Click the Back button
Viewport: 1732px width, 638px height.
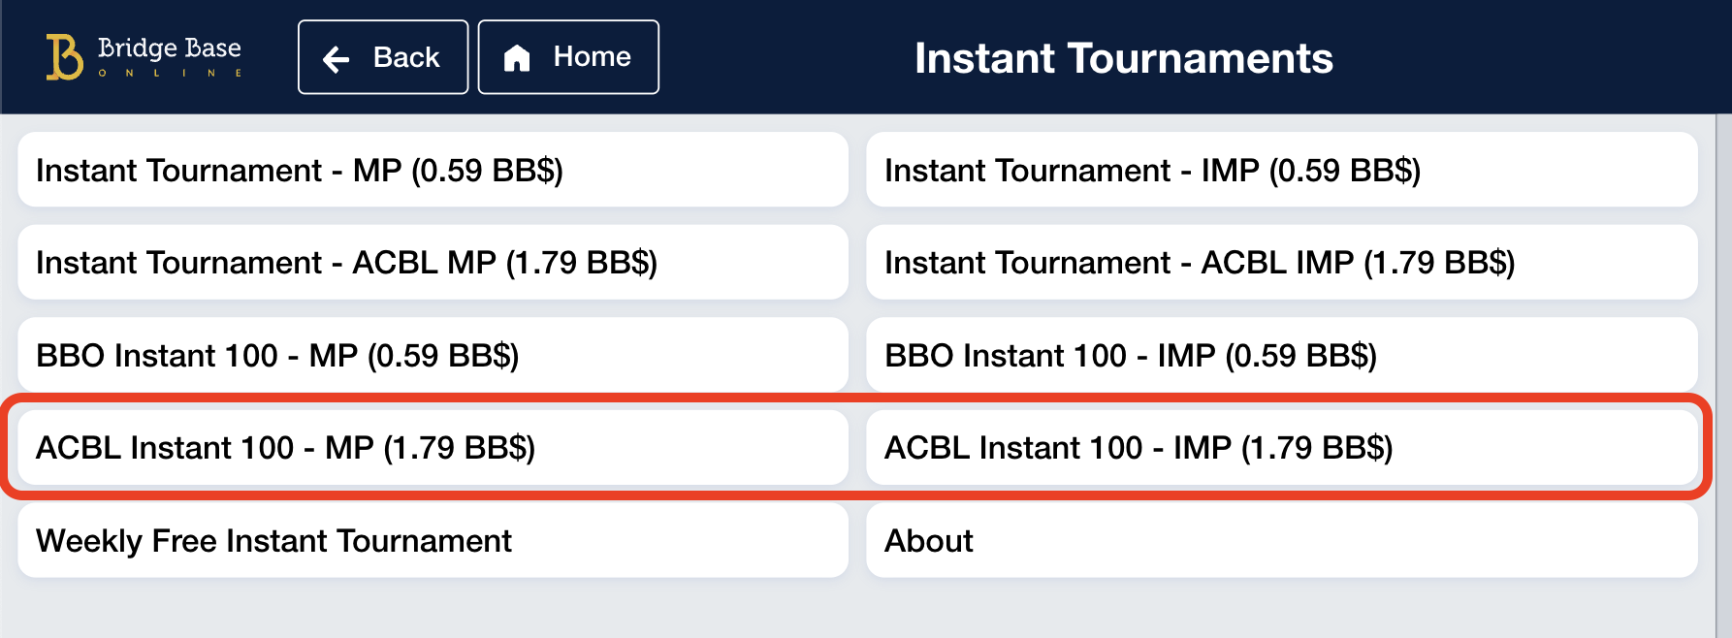click(x=382, y=58)
